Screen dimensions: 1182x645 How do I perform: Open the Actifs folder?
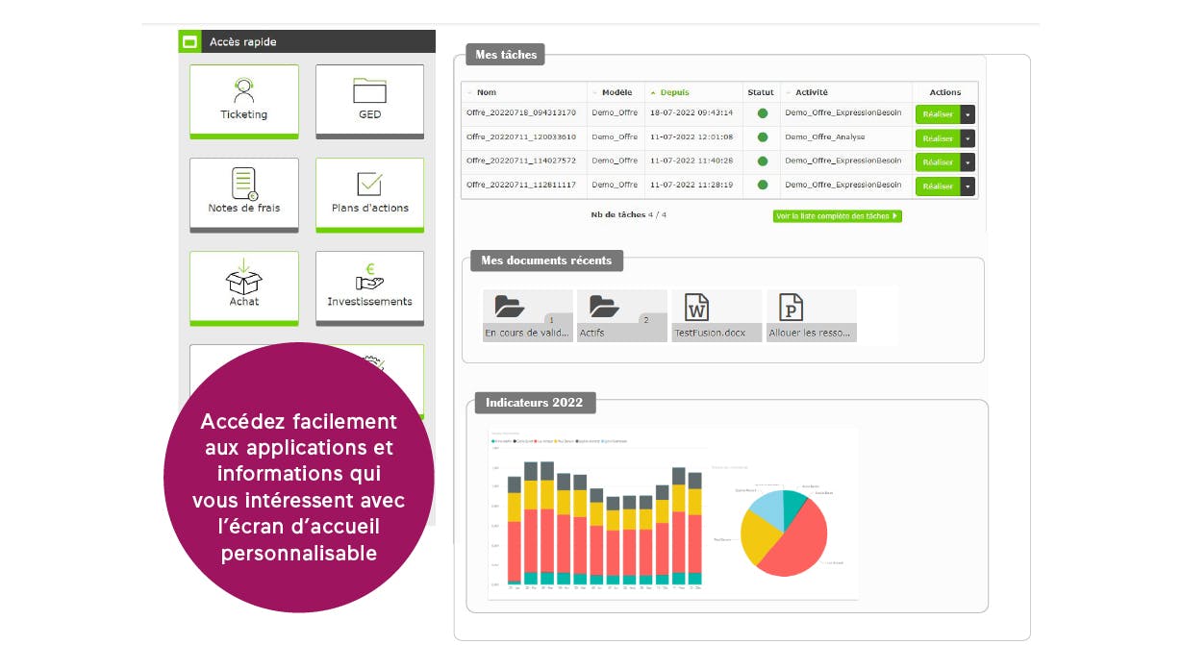point(621,316)
